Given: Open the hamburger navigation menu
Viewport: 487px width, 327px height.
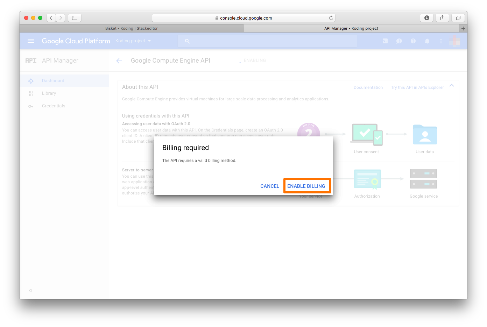Looking at the screenshot, I should 31,41.
